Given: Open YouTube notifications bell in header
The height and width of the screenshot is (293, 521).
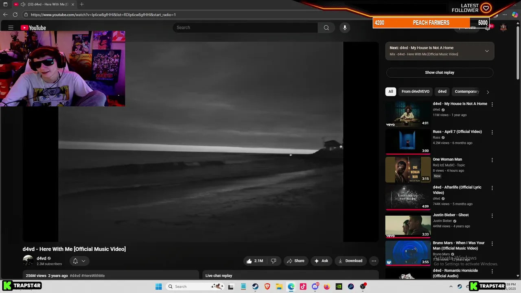Looking at the screenshot, I should coord(487,28).
